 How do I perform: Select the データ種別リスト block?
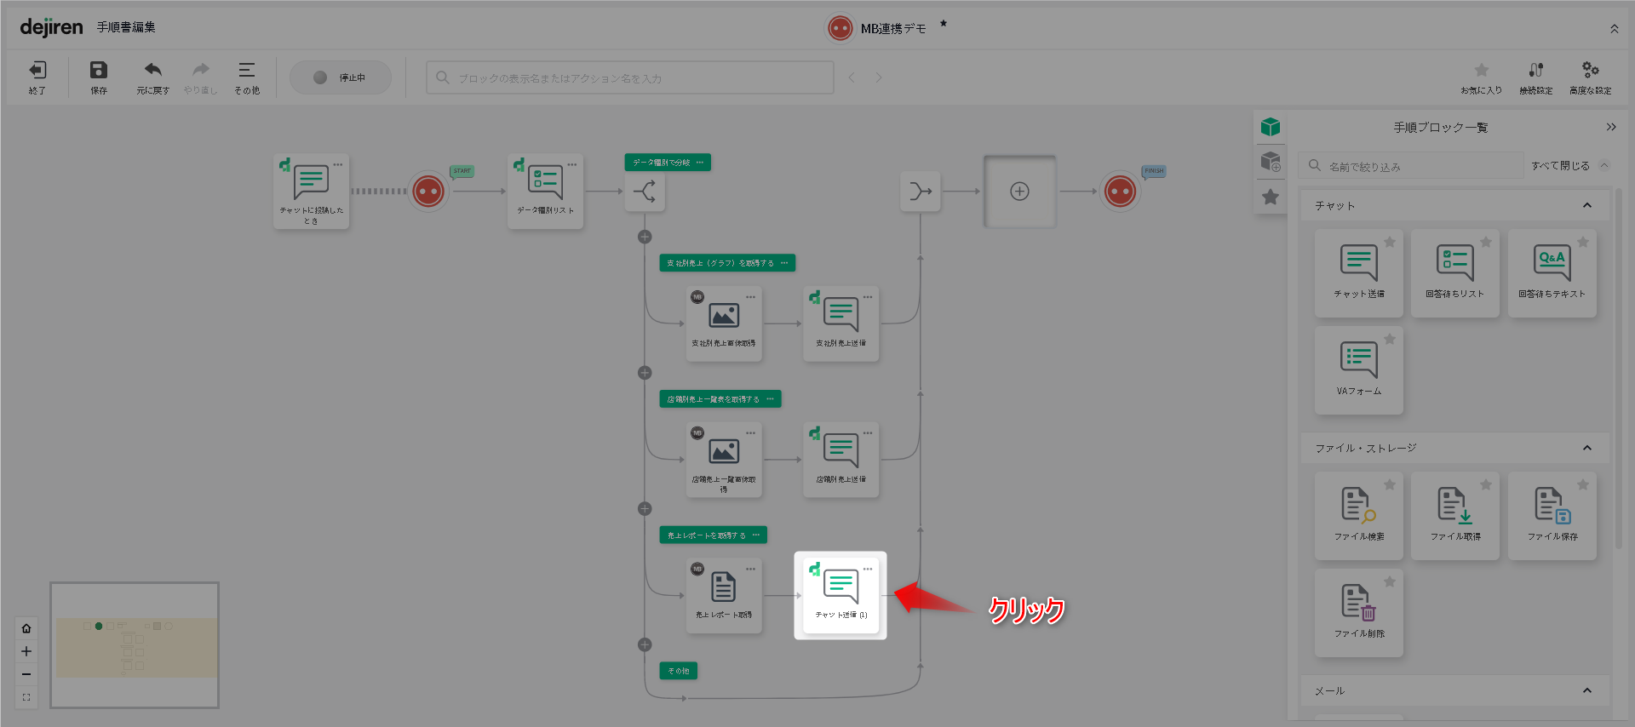[546, 192]
